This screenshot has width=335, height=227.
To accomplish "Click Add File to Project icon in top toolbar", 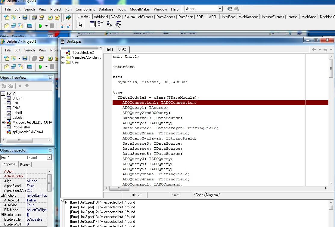I will 51,17.
